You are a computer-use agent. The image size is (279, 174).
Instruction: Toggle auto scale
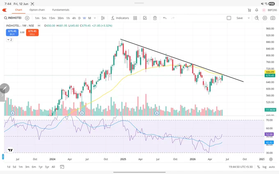tap(272, 167)
